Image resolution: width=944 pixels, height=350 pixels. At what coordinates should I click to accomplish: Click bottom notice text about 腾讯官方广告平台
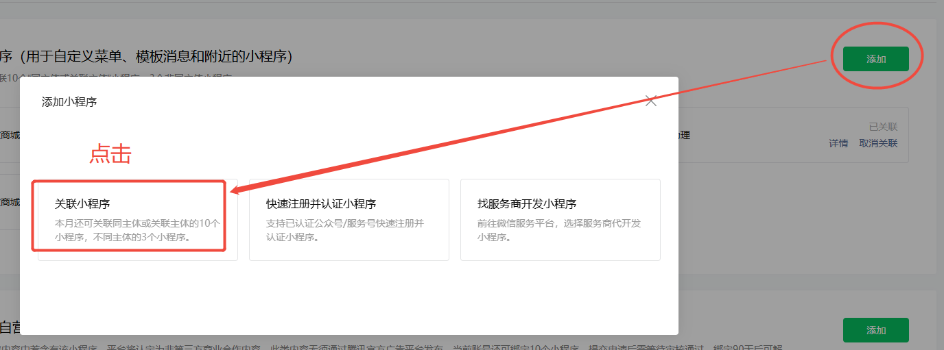(384, 347)
